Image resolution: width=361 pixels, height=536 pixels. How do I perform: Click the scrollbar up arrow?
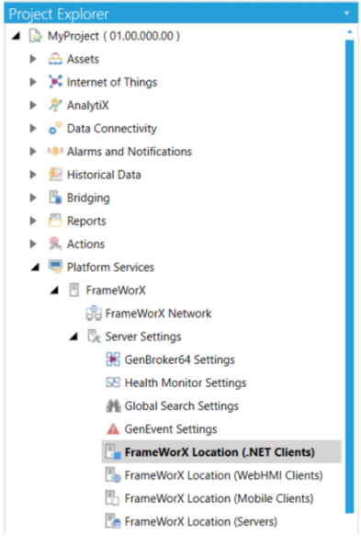349,32
